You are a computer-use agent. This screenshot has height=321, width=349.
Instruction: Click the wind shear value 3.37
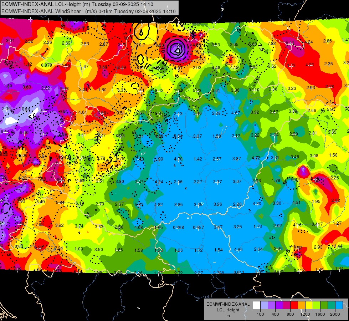point(217,182)
